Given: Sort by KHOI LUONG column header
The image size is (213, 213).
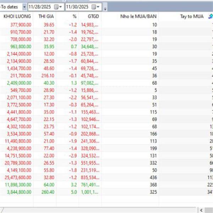Looking at the screenshot, I should click(x=17, y=16).
